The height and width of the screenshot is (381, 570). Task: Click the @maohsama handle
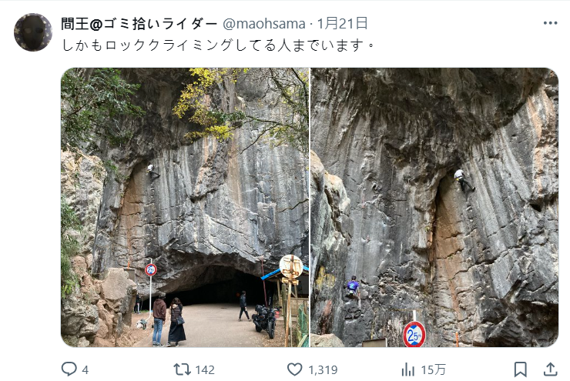click(264, 24)
